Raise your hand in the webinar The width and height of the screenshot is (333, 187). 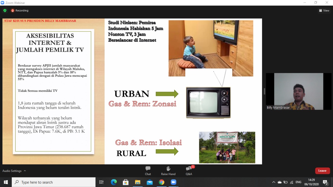tap(168, 171)
